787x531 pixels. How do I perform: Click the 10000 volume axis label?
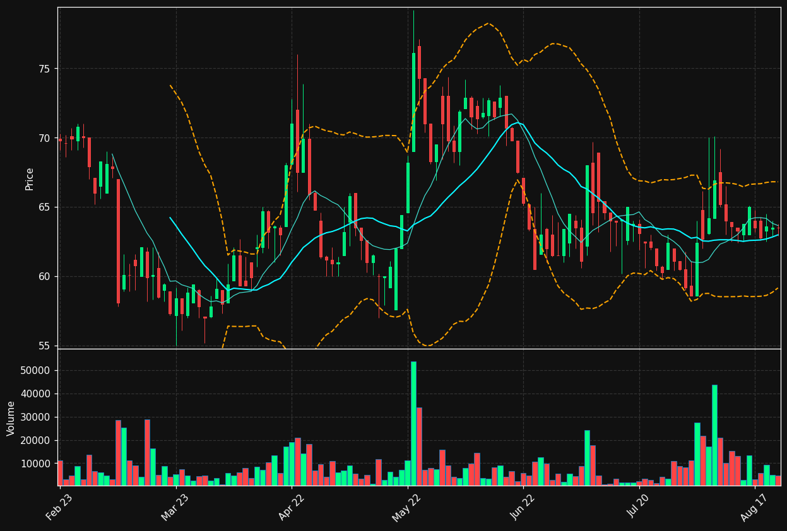(x=35, y=464)
